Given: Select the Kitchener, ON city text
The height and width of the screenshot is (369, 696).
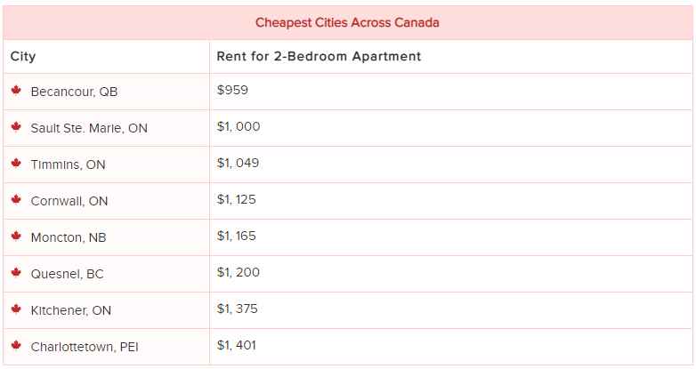Looking at the screenshot, I should (x=71, y=310).
